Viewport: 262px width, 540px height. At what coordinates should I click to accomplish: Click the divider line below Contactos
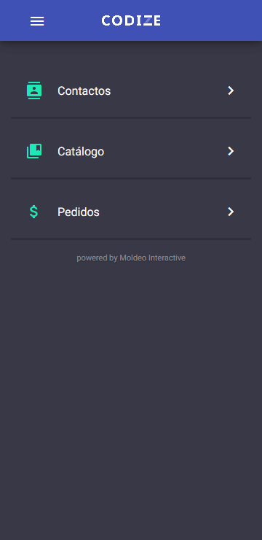(x=131, y=117)
